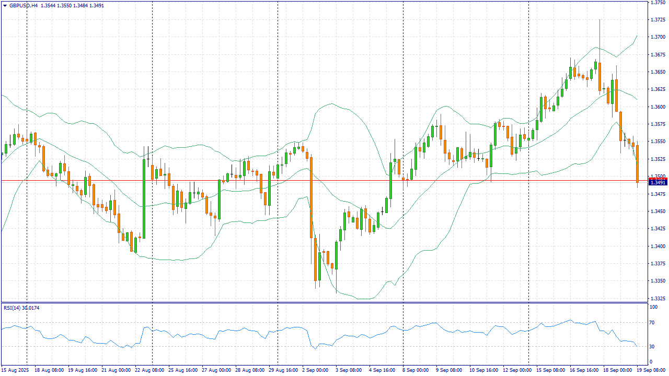Click the RSI 70 level label
Image resolution: width=669 pixels, height=376 pixels.
point(652,323)
